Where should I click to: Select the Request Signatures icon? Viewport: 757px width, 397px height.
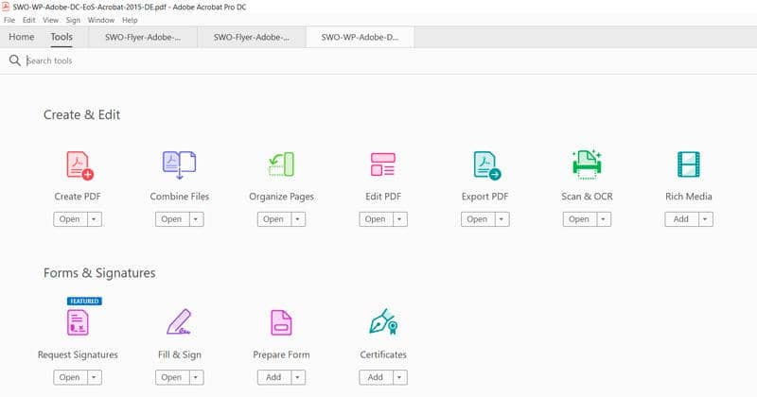(x=78, y=323)
